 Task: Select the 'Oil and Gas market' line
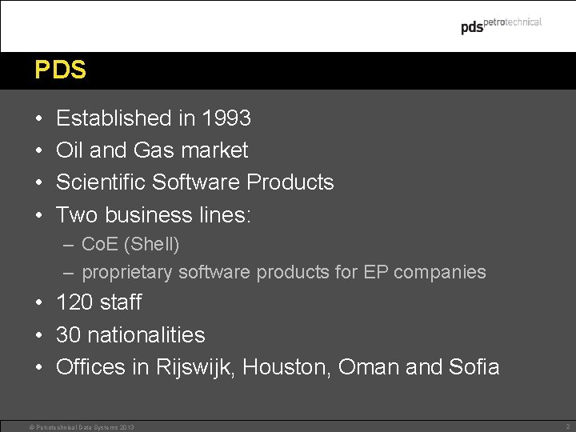[152, 150]
